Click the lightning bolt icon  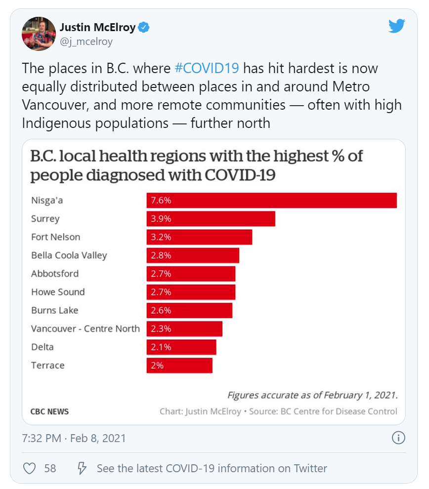coord(82,468)
